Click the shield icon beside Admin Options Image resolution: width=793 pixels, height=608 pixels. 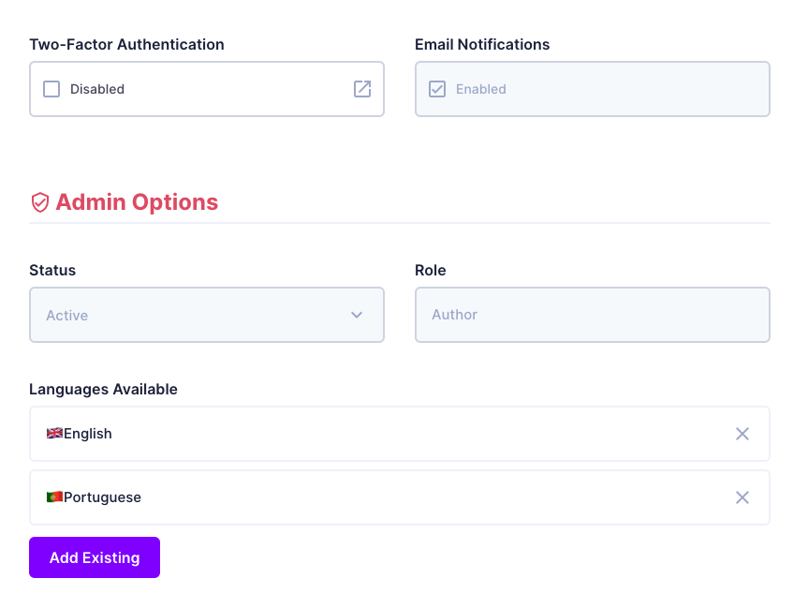coord(39,201)
